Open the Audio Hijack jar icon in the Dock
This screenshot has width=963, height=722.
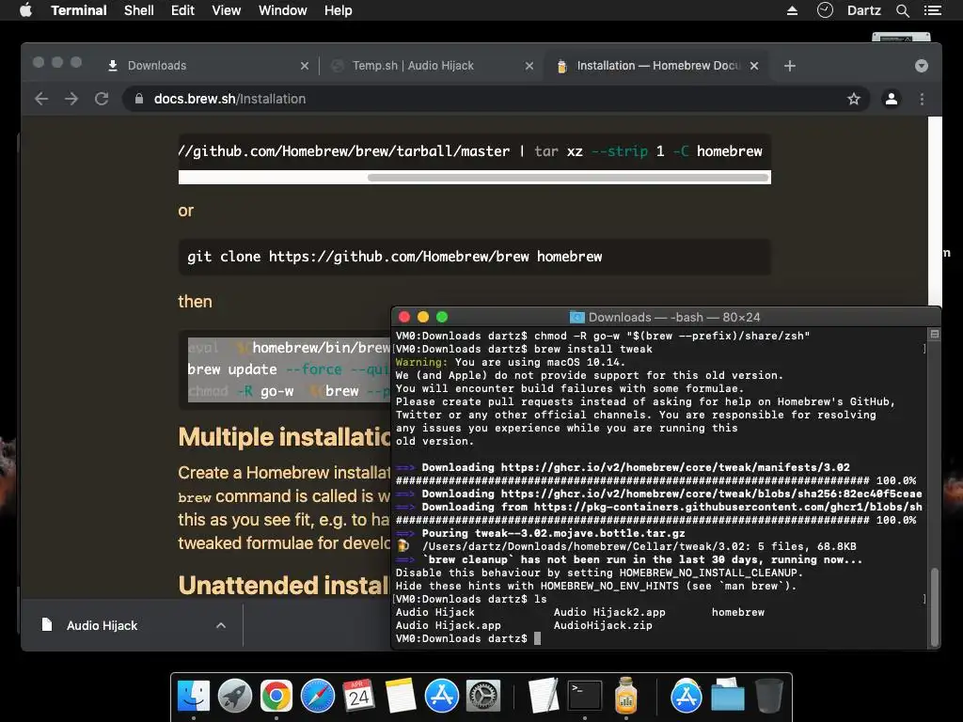tap(625, 697)
